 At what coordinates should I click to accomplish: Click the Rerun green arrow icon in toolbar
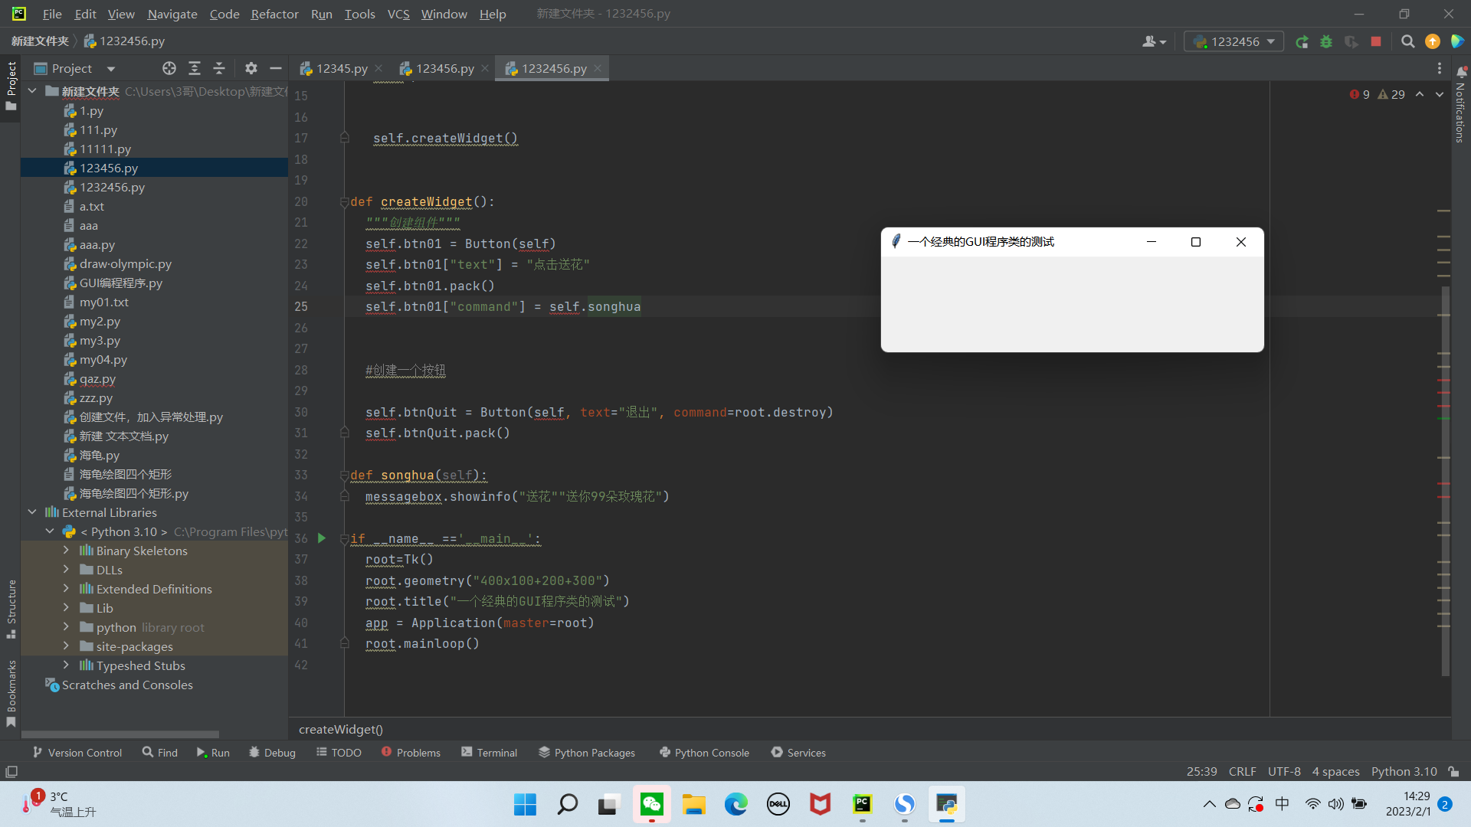[x=1302, y=42]
